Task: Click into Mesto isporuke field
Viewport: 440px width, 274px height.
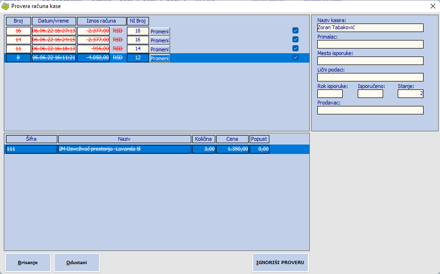Action: click(x=370, y=61)
